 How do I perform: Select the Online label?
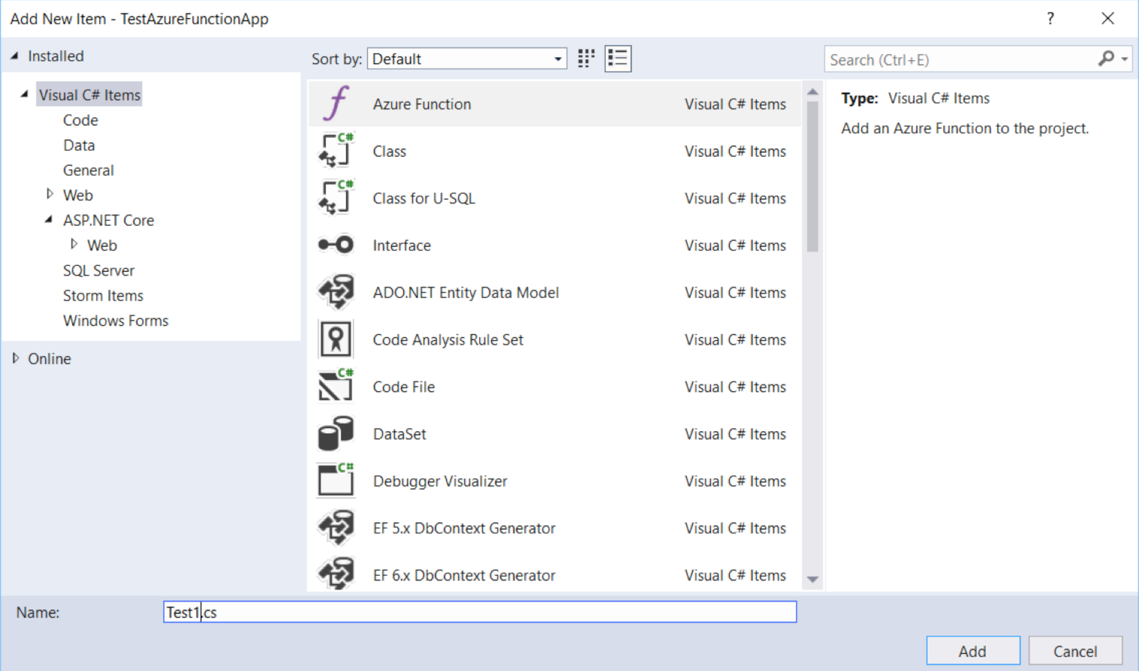coord(50,359)
